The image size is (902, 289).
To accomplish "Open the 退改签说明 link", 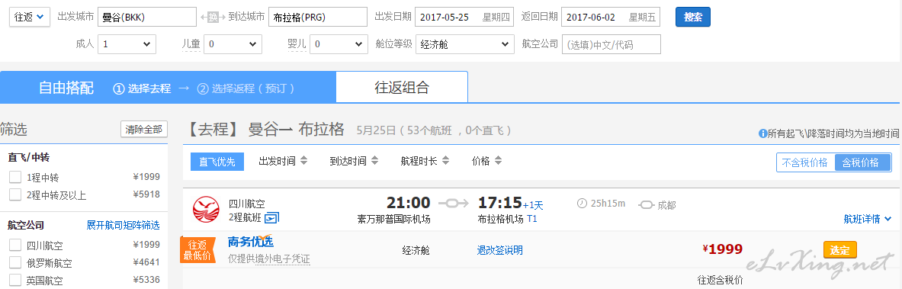I will point(500,250).
